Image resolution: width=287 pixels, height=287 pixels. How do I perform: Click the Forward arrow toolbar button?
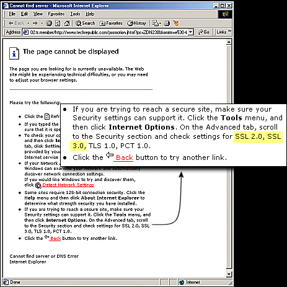35,23
